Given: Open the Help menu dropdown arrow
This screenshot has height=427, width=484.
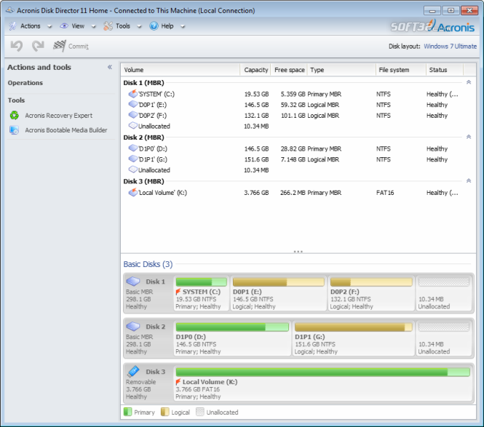Looking at the screenshot, I should (183, 26).
